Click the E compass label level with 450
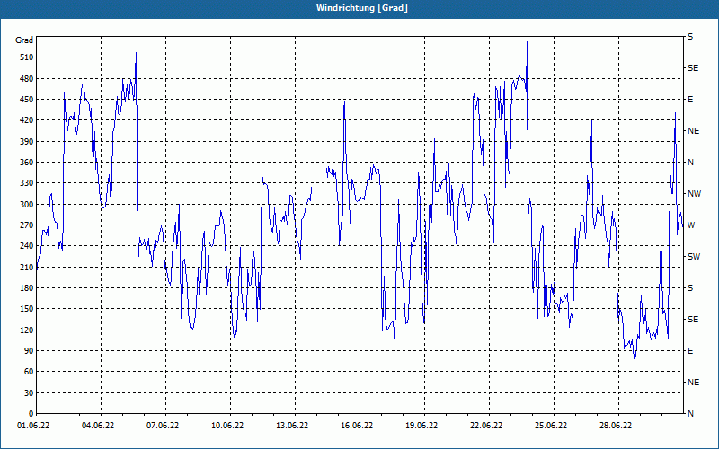 690,100
